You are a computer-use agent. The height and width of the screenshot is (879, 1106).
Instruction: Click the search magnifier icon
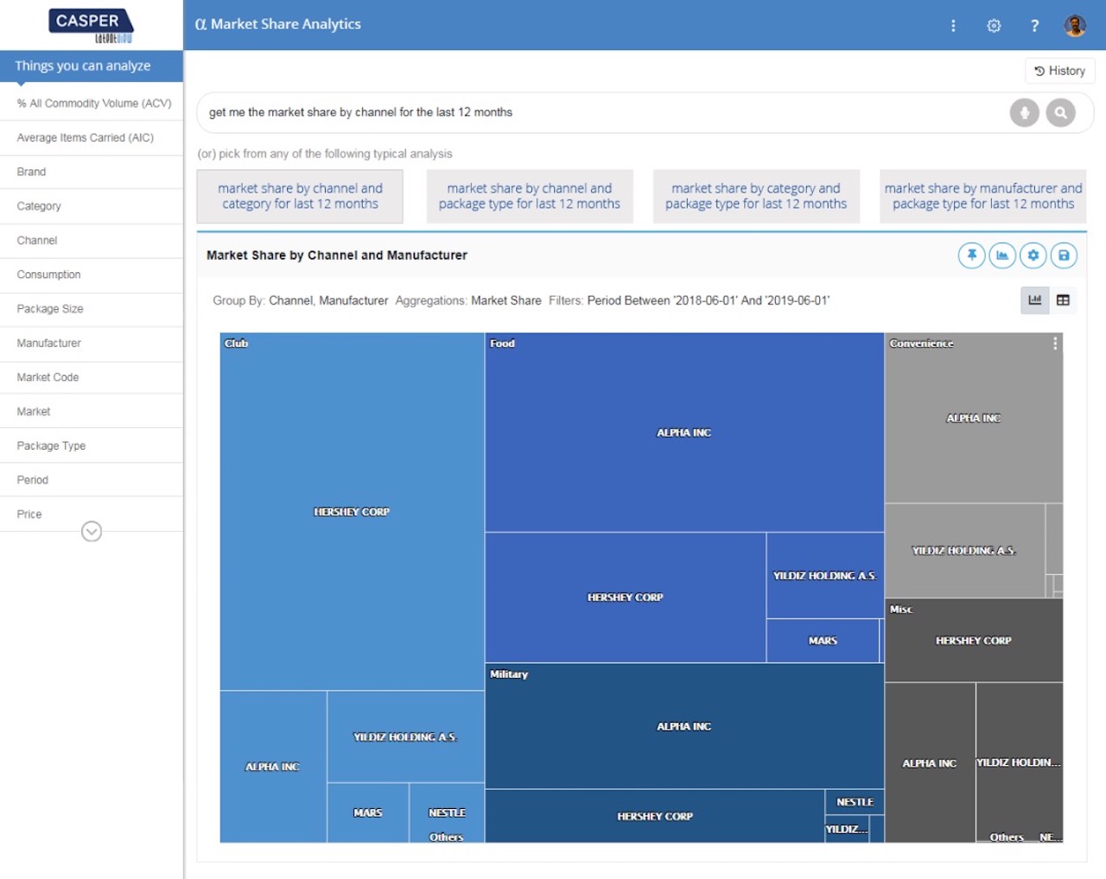point(1060,112)
